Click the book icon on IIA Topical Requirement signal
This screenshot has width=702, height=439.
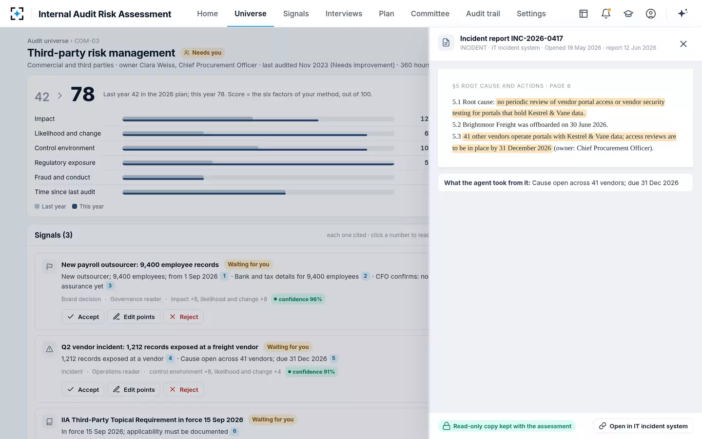click(49, 422)
